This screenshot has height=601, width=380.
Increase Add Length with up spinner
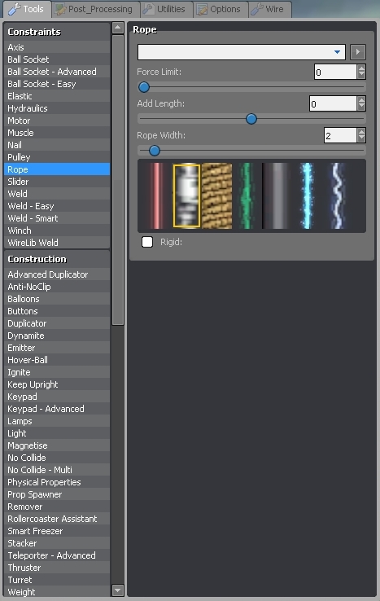click(361, 99)
